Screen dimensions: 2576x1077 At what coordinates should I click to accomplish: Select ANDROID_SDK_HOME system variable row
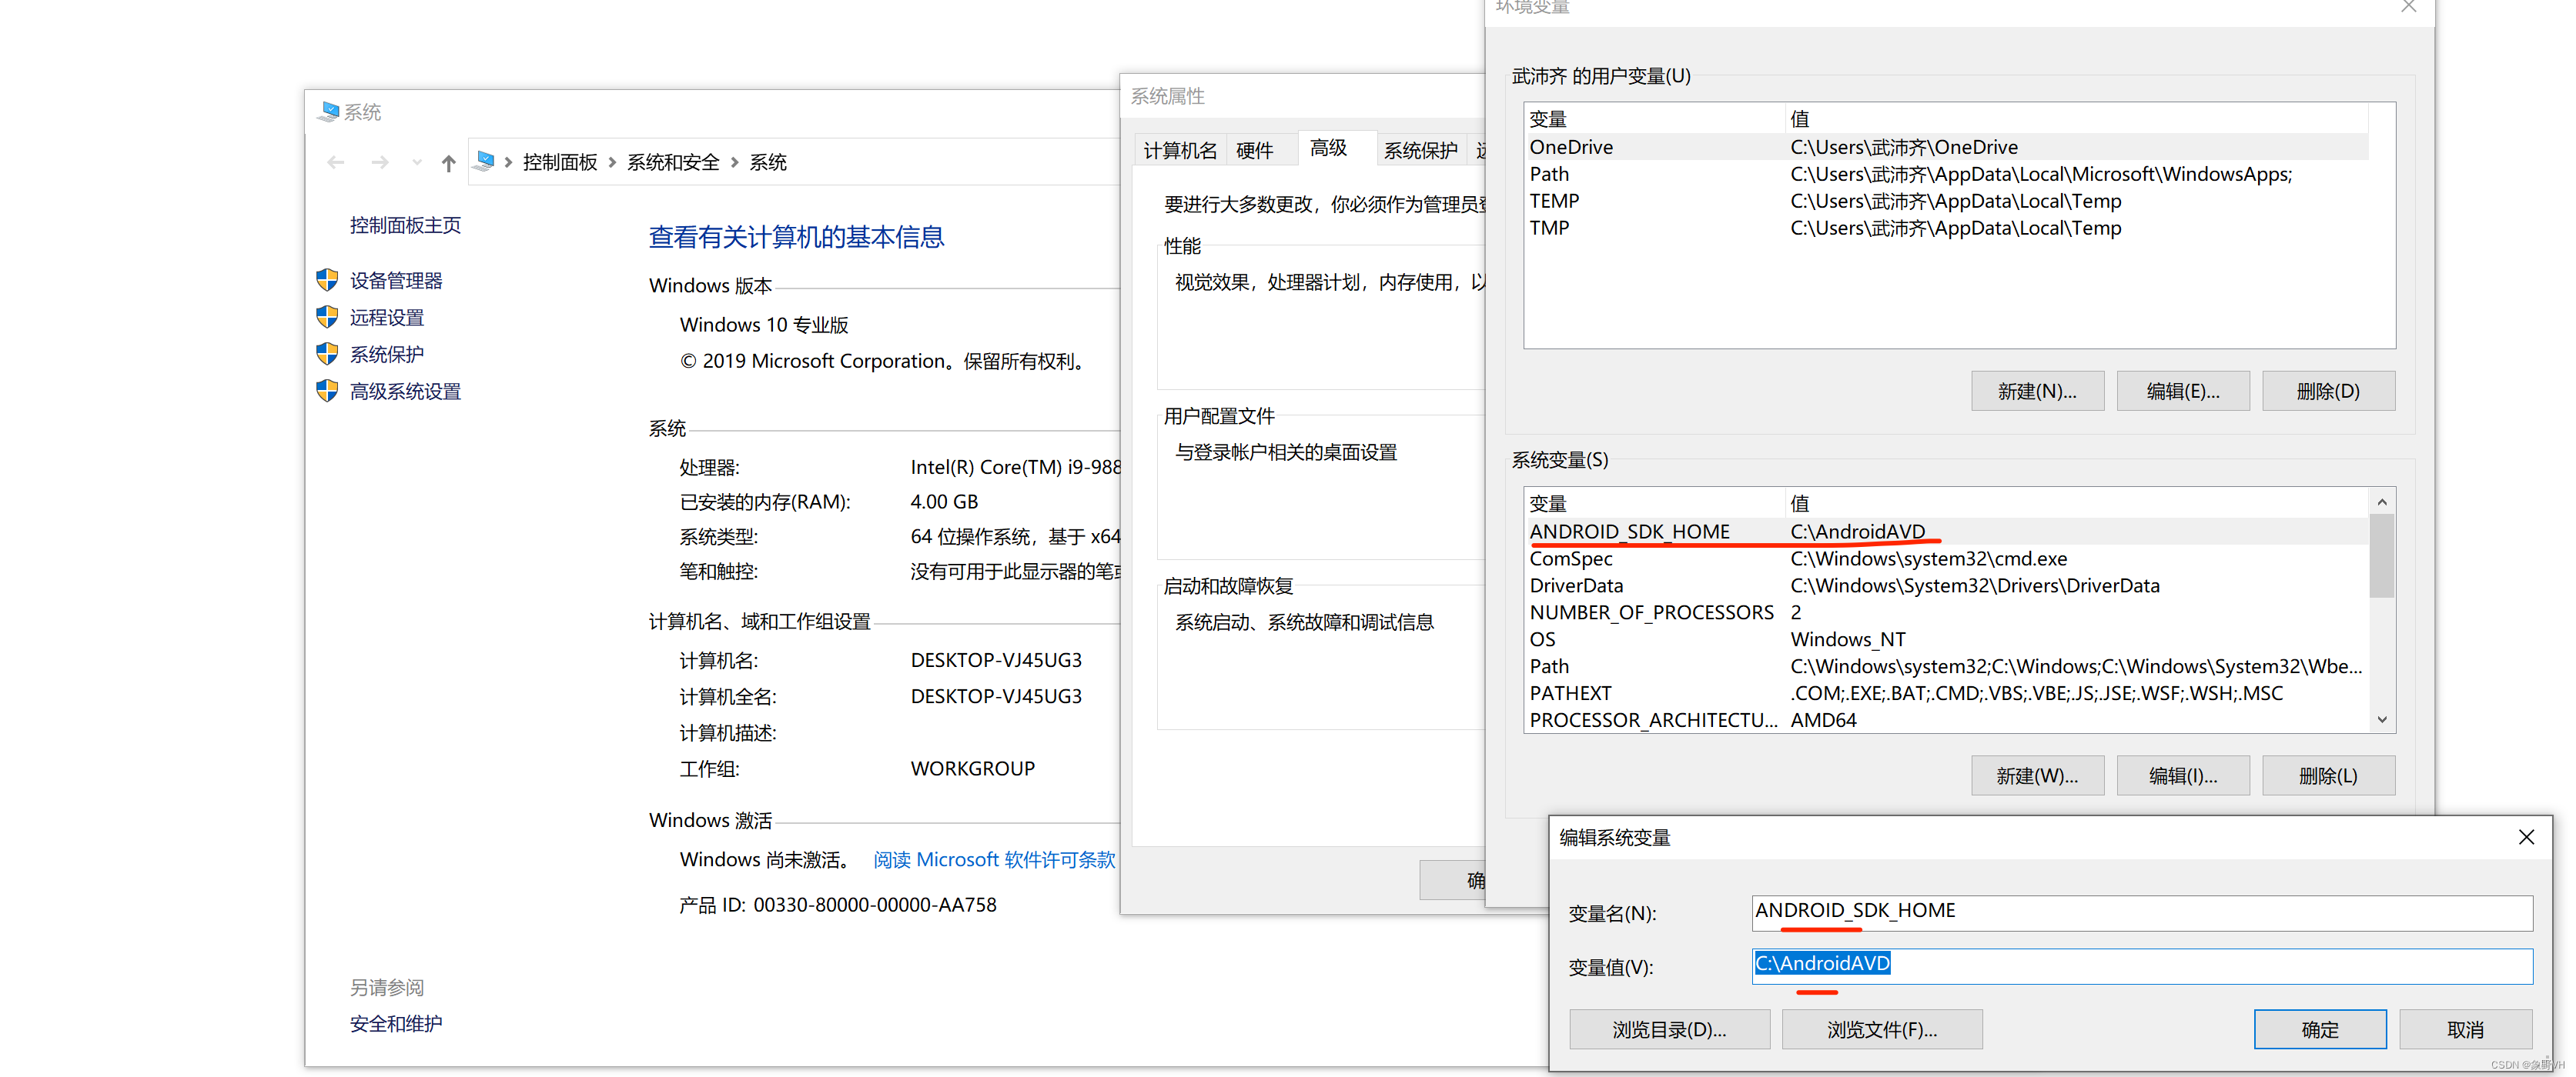(x=1947, y=532)
